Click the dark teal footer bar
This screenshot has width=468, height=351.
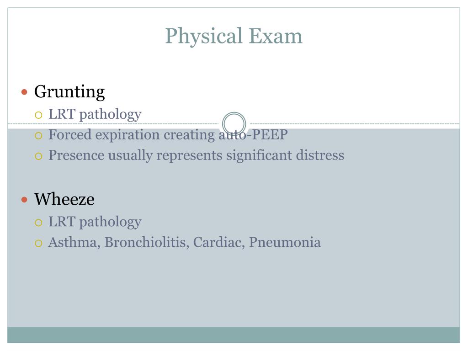234,335
